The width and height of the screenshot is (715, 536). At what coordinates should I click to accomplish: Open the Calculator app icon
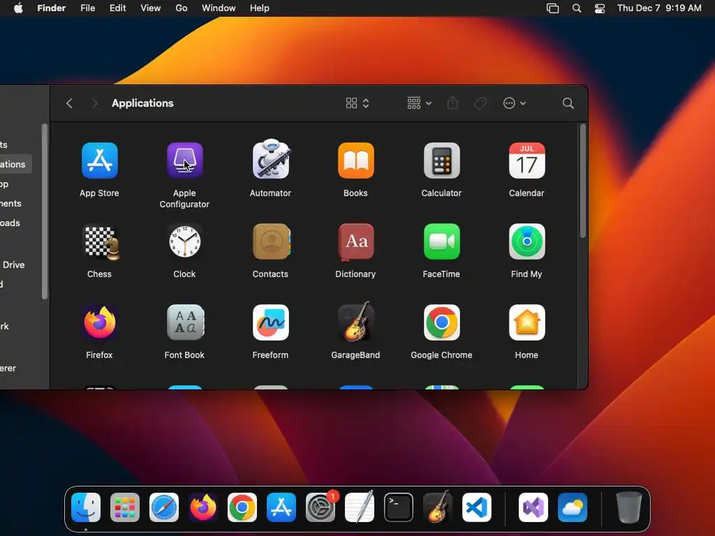(x=441, y=161)
